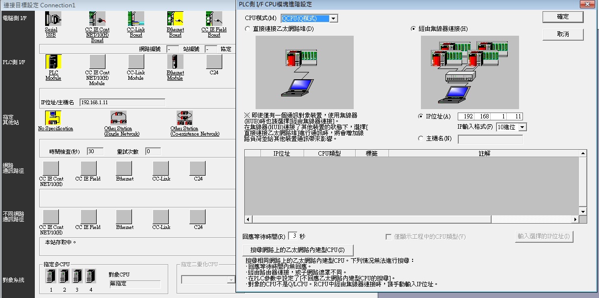Pick the CC IE Field Board icon
This screenshot has height=298, width=599.
[214, 19]
